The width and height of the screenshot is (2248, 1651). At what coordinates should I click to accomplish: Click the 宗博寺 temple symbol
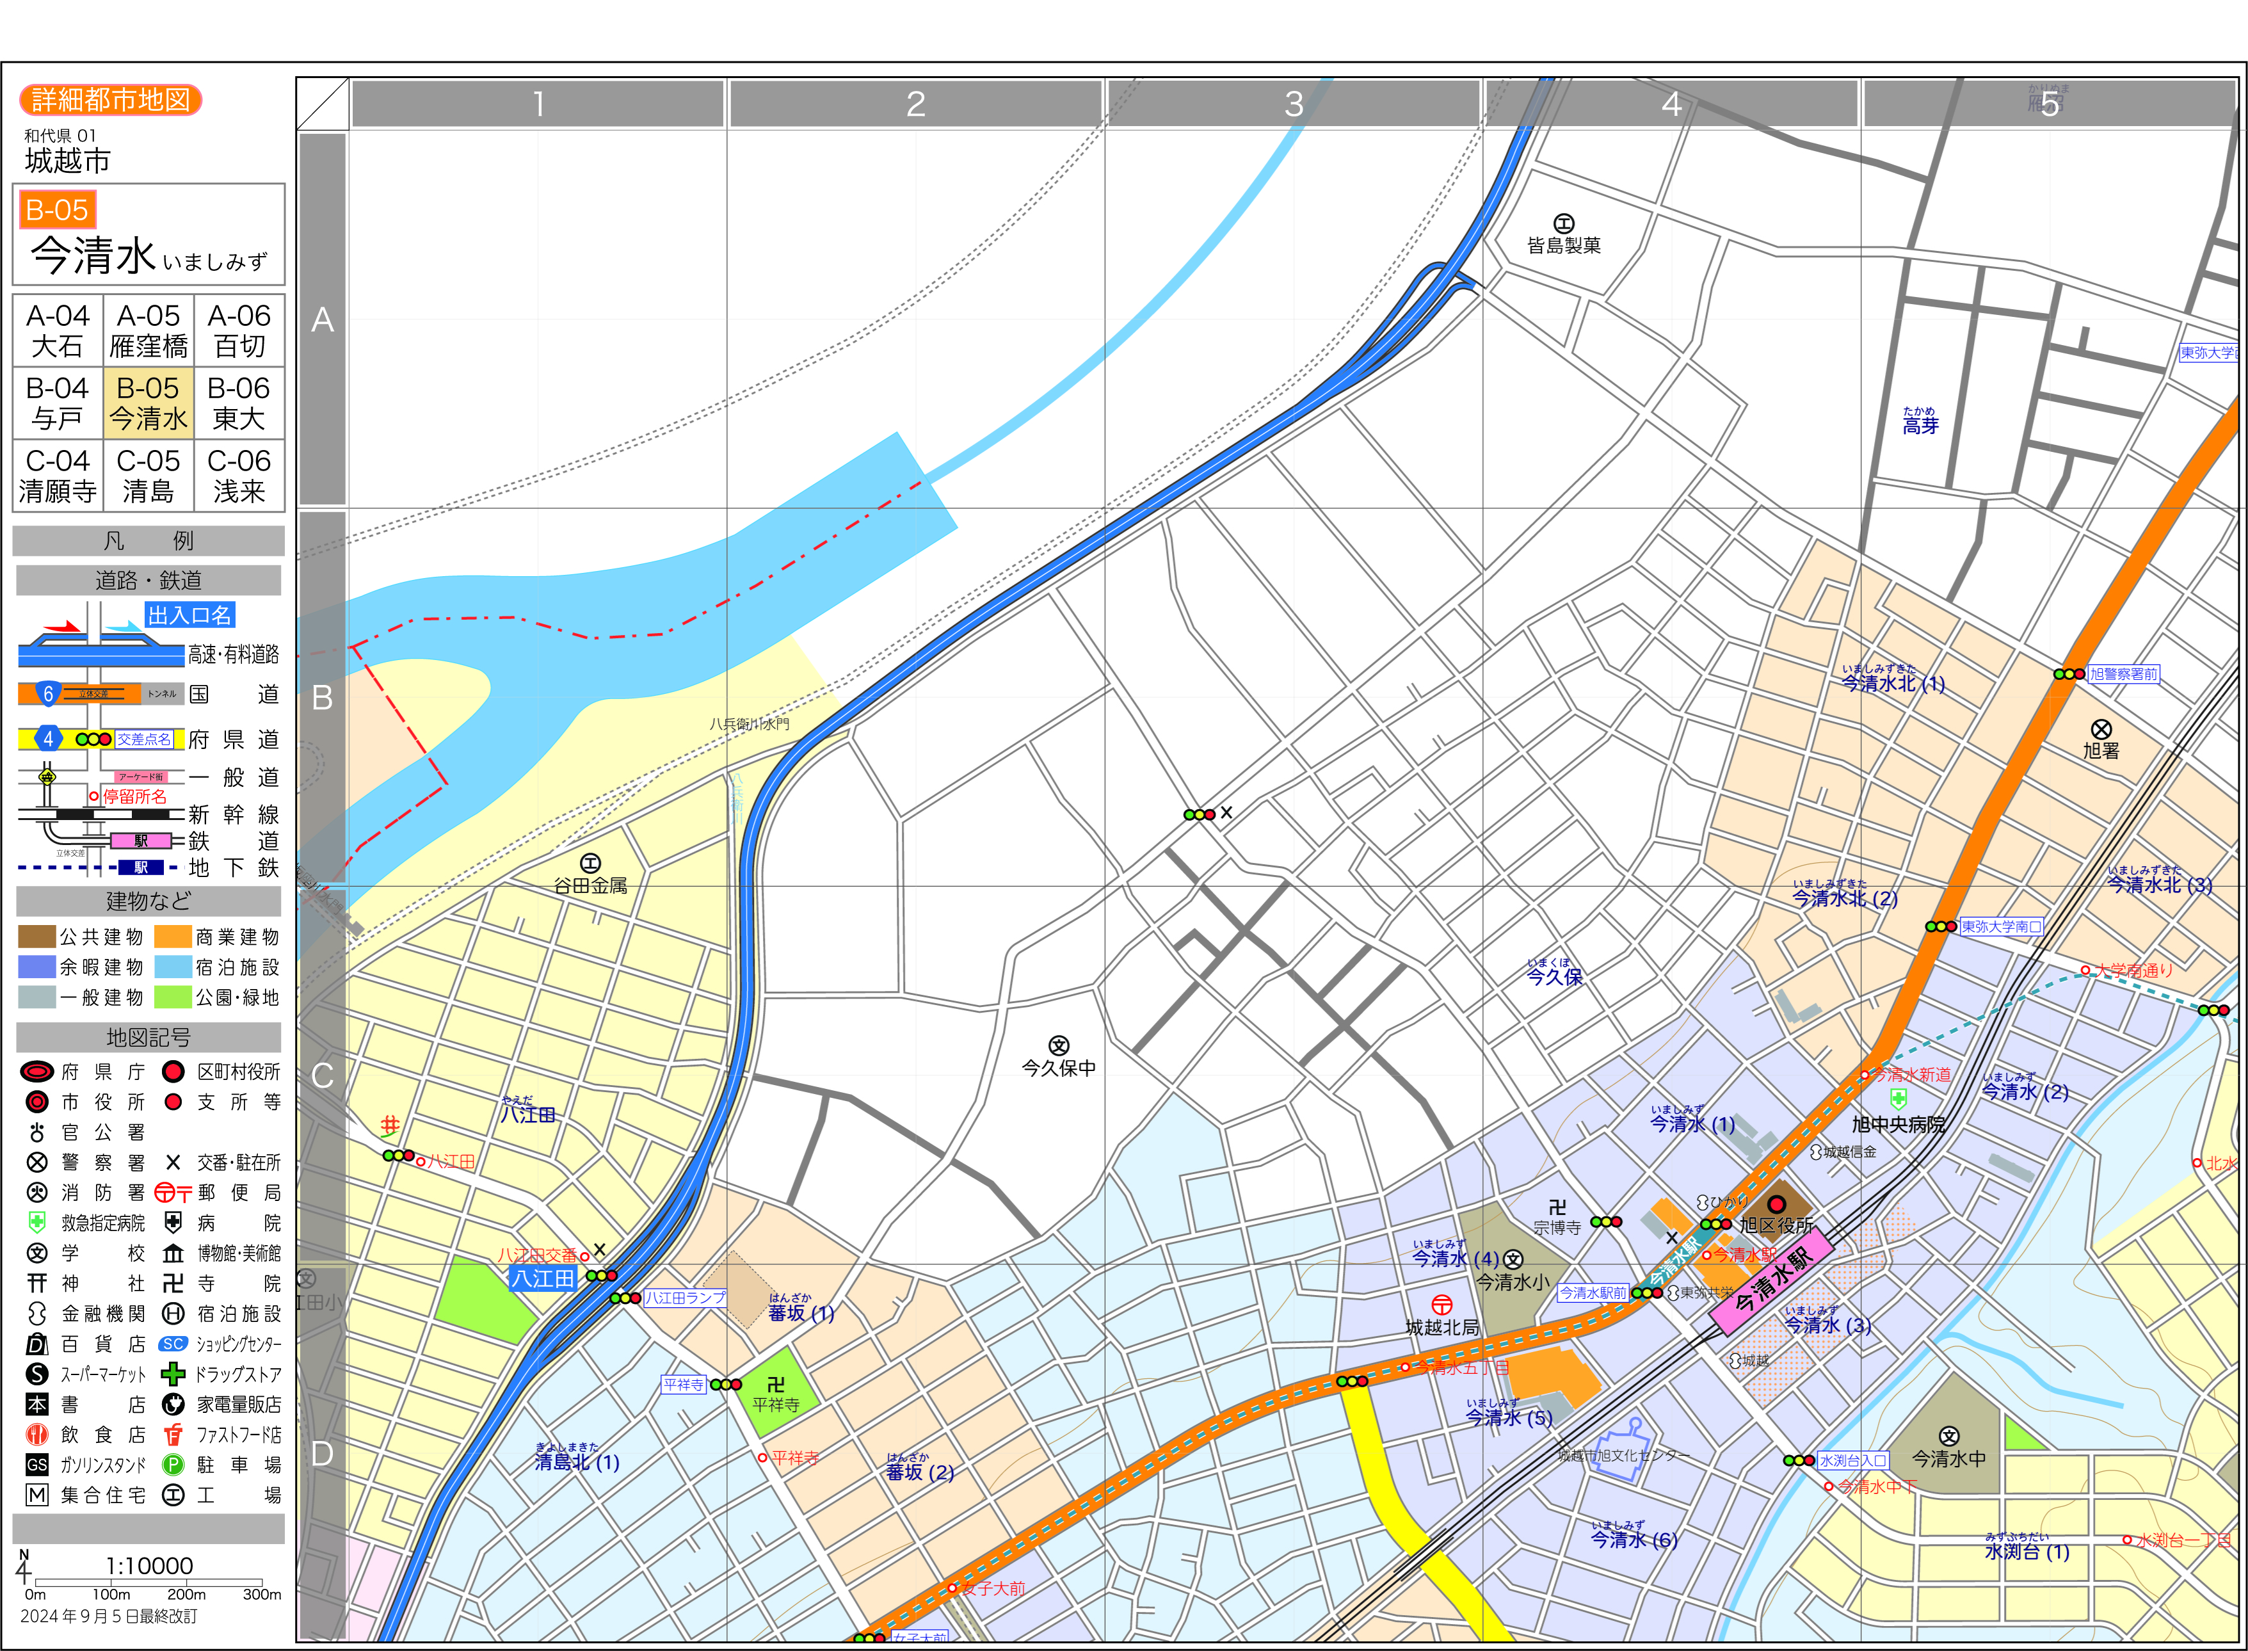coord(1557,1207)
